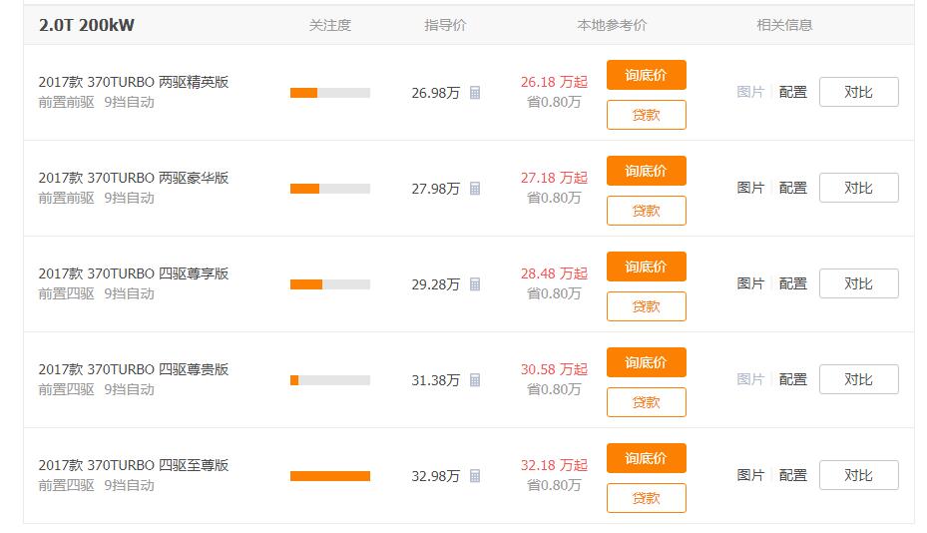The width and height of the screenshot is (927, 533).
Task: Open the 2017款 370TURBO 四驱尊享版 model link
Action: coord(134,273)
